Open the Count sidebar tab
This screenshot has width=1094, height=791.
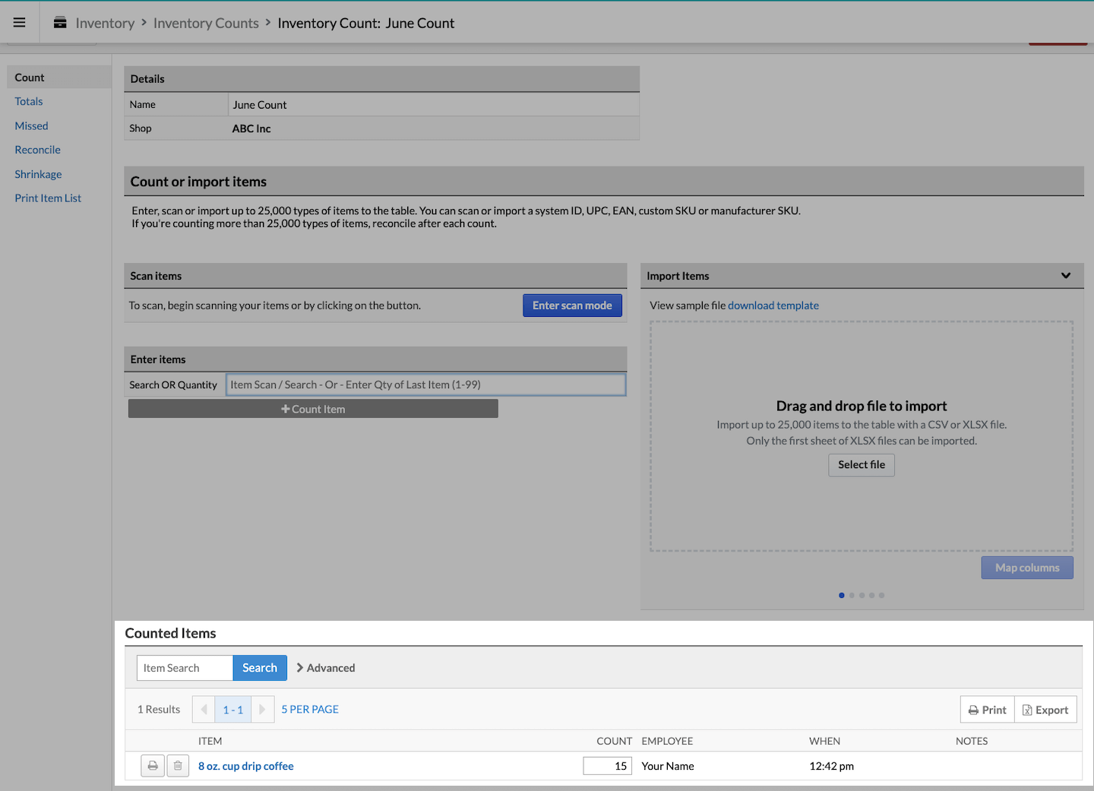pos(59,78)
